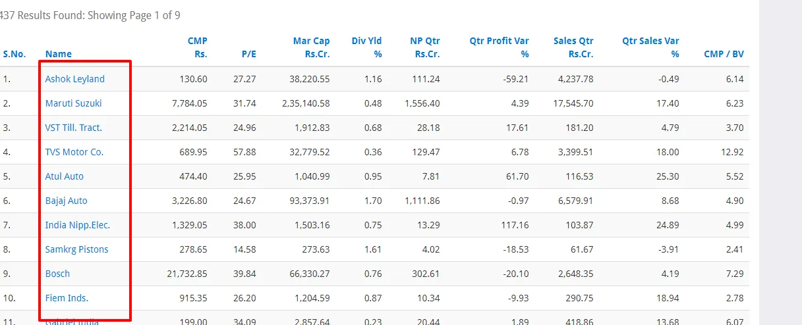Open the Ashok Leyland company link
Screen dimensions: 802x325
coord(74,79)
